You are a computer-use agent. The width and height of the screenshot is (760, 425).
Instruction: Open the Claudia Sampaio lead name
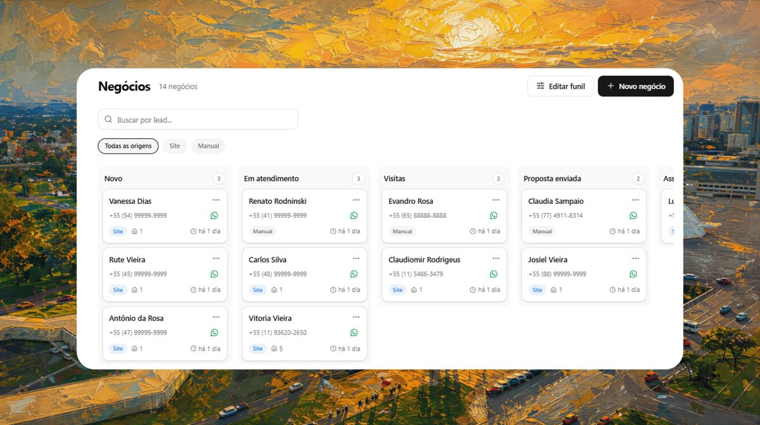point(556,201)
